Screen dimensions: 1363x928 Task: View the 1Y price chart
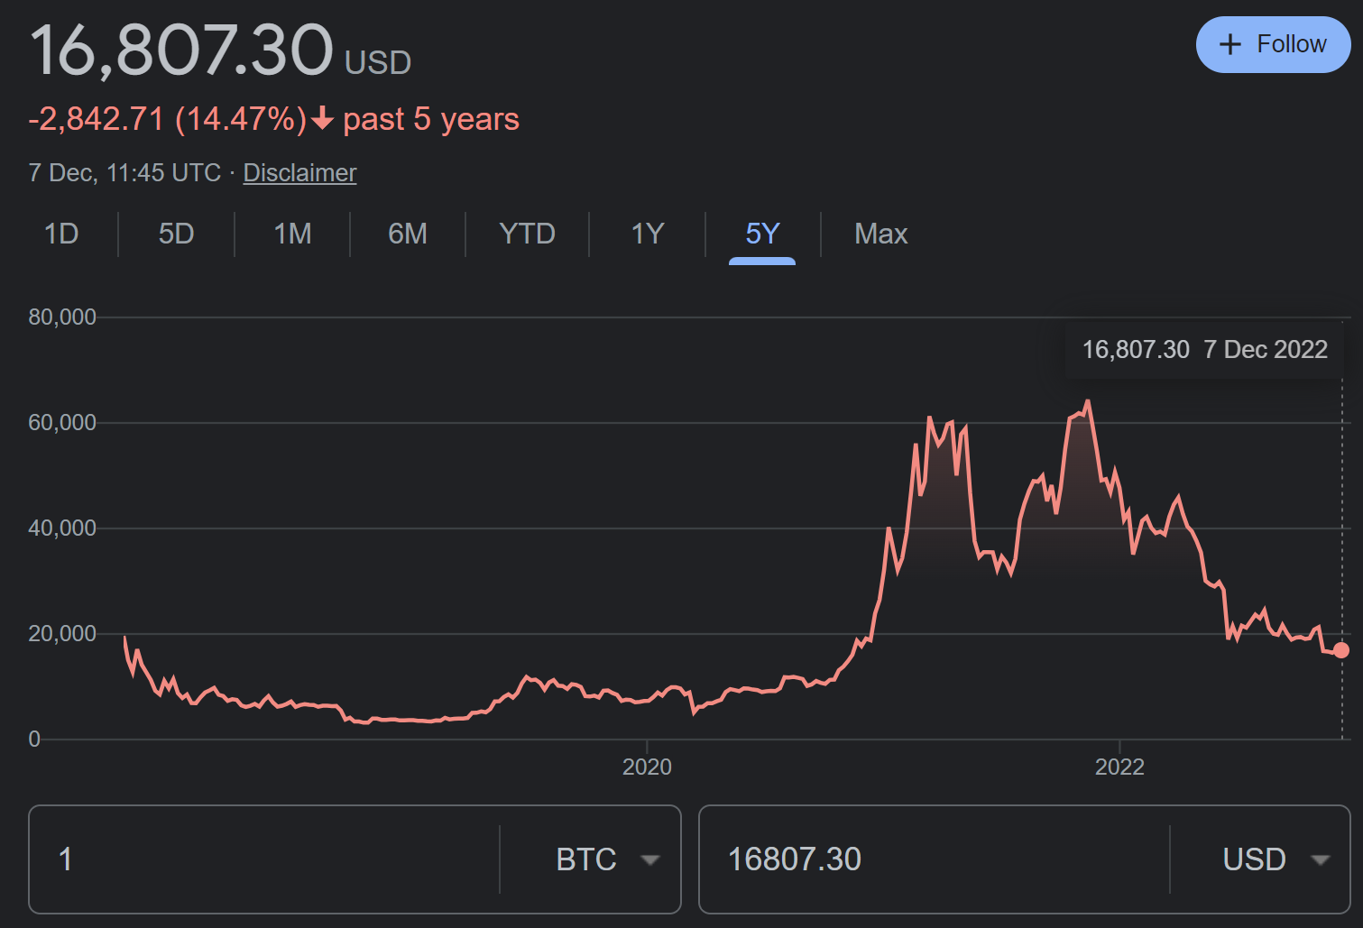coord(647,234)
